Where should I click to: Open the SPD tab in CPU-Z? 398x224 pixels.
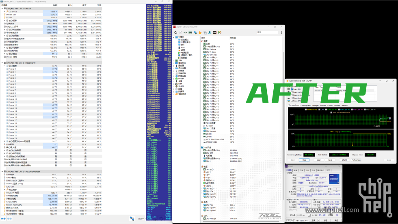(x=307, y=170)
